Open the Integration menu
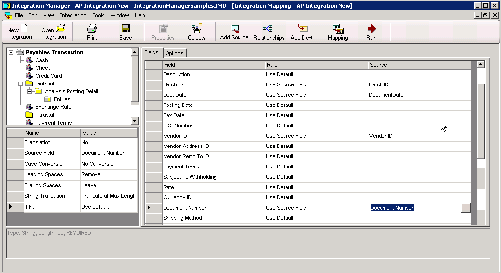 73,15
